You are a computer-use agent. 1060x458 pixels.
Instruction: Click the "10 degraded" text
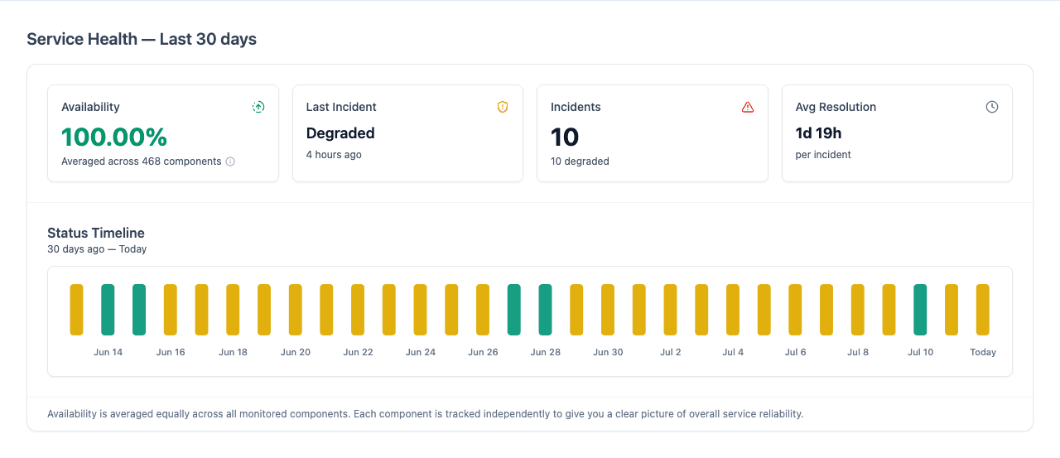pyautogui.click(x=580, y=162)
